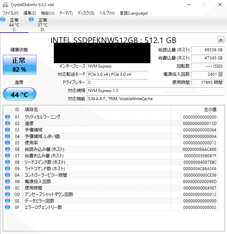Click status orb for エラーログエントリー数 row
Screen dimensions: 227x234
tap(7, 207)
